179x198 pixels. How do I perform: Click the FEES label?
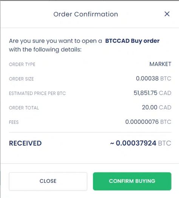(14, 122)
